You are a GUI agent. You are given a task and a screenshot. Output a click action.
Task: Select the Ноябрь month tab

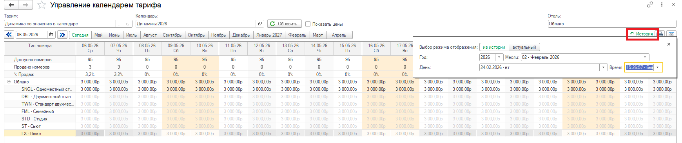point(219,35)
